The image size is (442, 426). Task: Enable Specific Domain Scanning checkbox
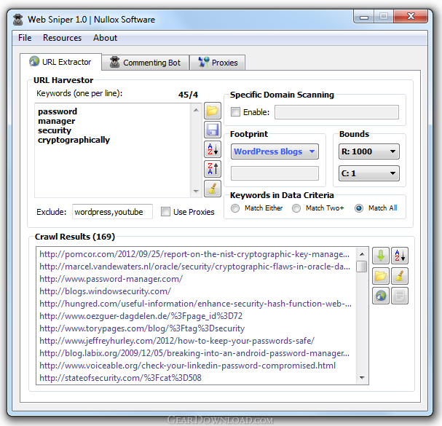[235, 112]
